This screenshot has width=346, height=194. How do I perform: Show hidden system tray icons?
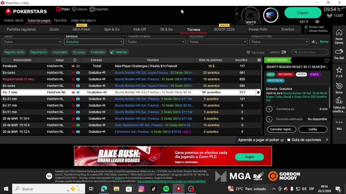pos(274,189)
